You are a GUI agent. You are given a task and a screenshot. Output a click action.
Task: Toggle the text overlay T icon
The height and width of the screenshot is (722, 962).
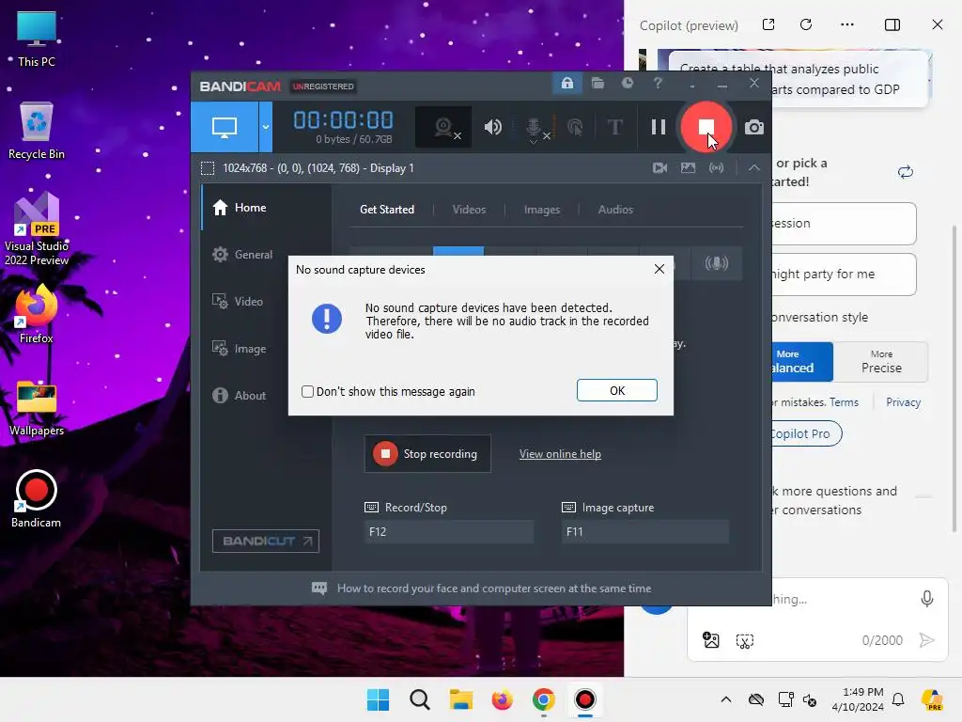point(614,127)
